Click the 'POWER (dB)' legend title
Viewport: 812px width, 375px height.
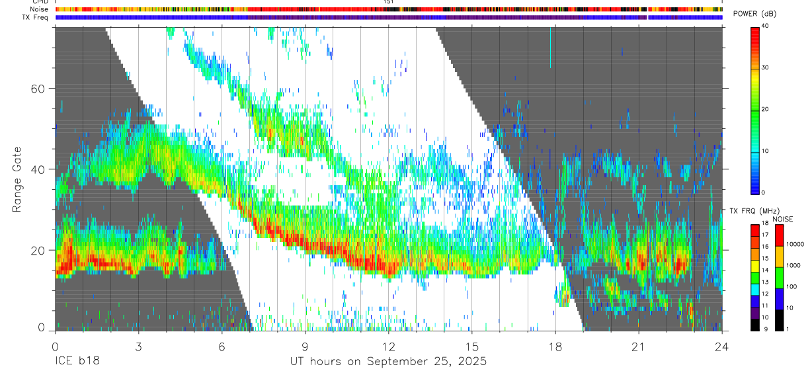755,14
